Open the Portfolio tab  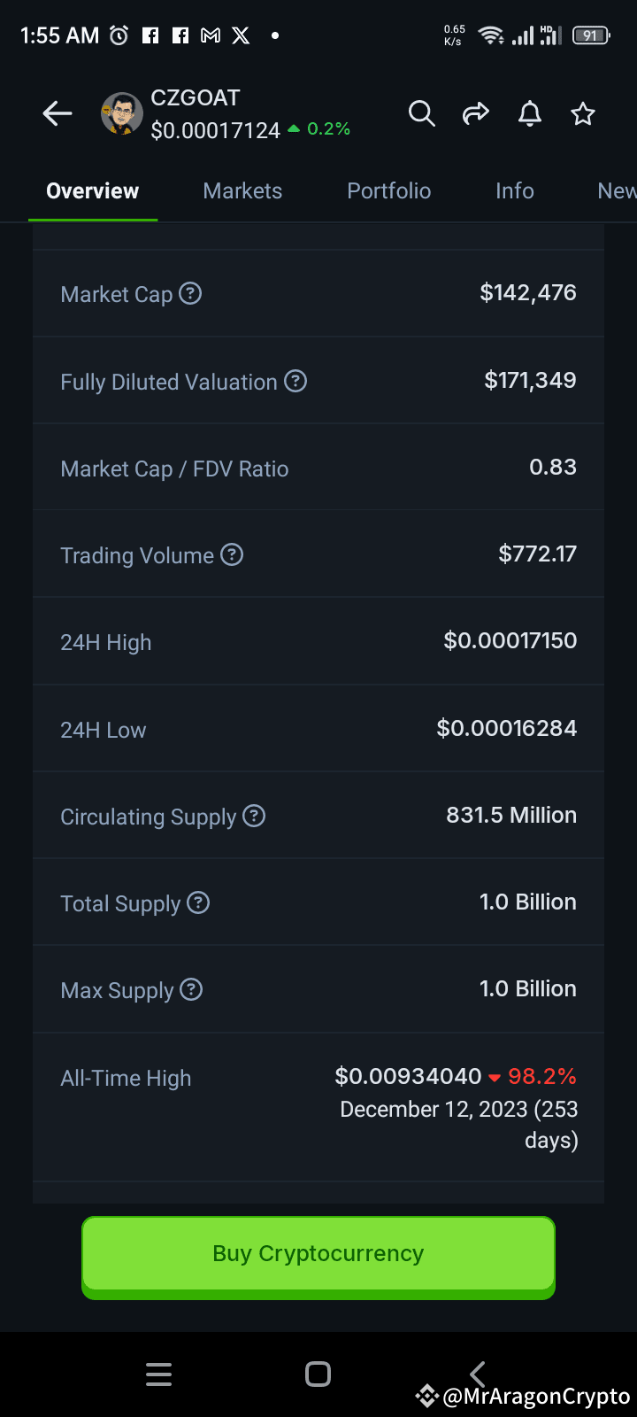tap(389, 190)
